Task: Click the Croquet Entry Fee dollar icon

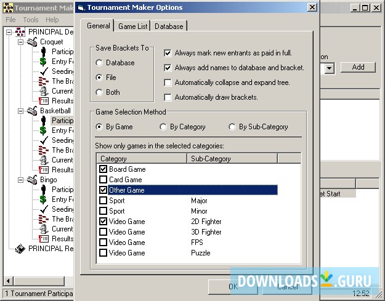Action: (43, 62)
